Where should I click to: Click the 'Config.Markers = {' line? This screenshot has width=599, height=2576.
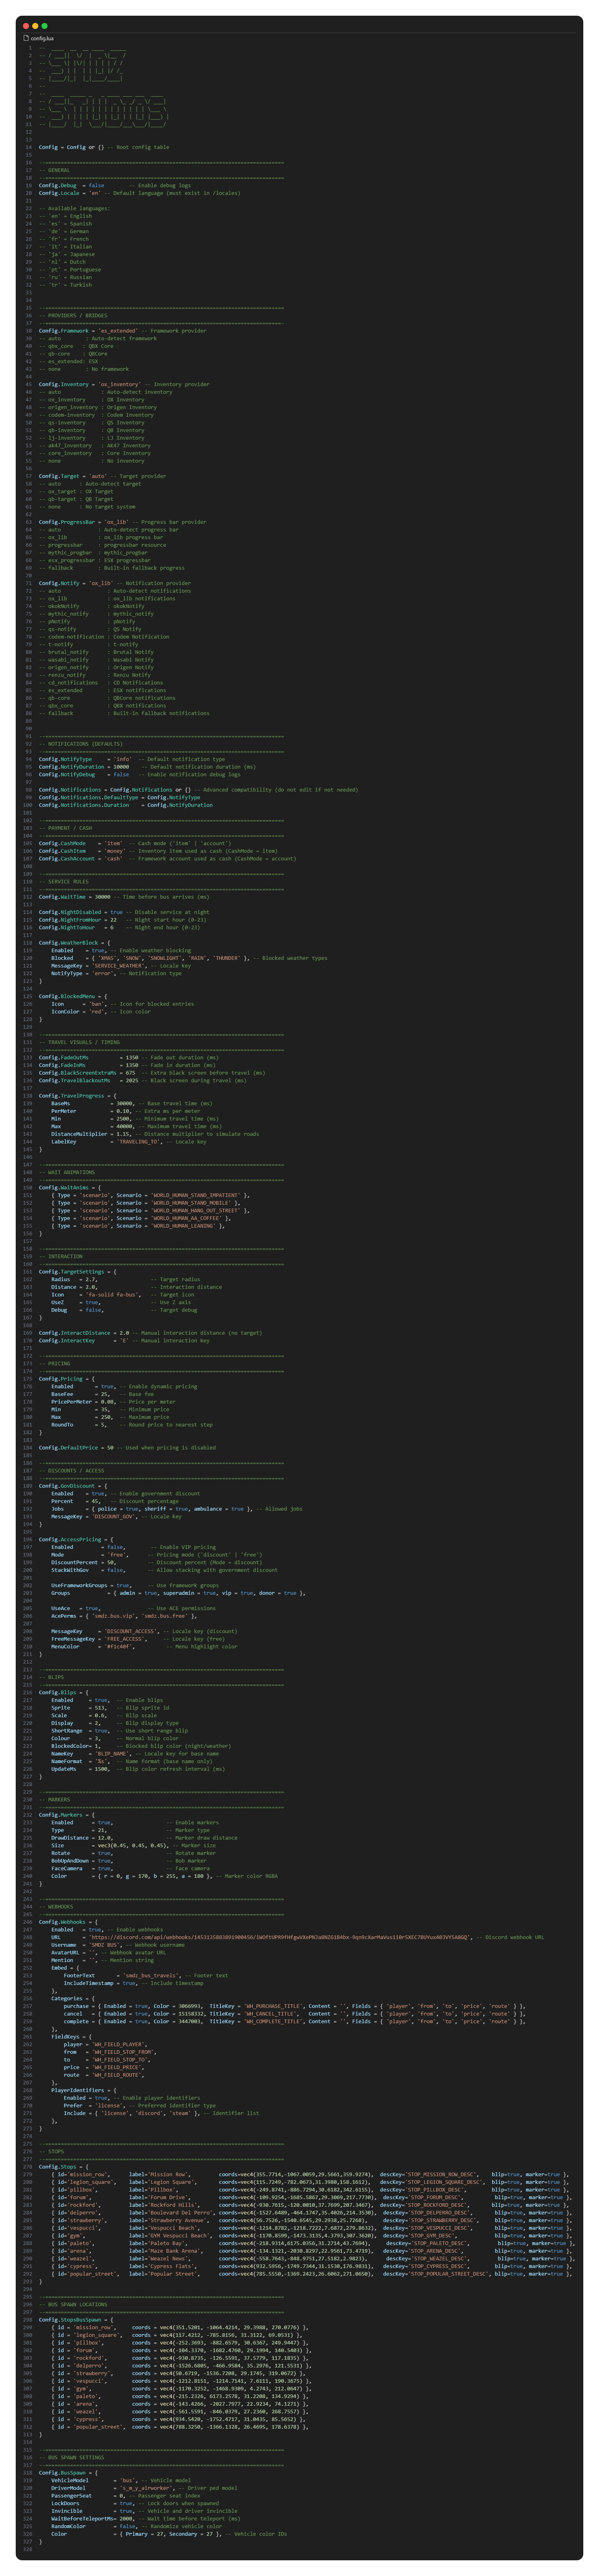(67, 1815)
